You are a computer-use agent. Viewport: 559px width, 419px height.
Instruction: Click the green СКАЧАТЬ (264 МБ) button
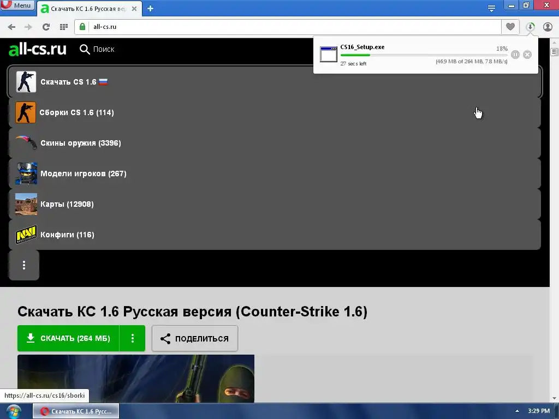point(68,338)
